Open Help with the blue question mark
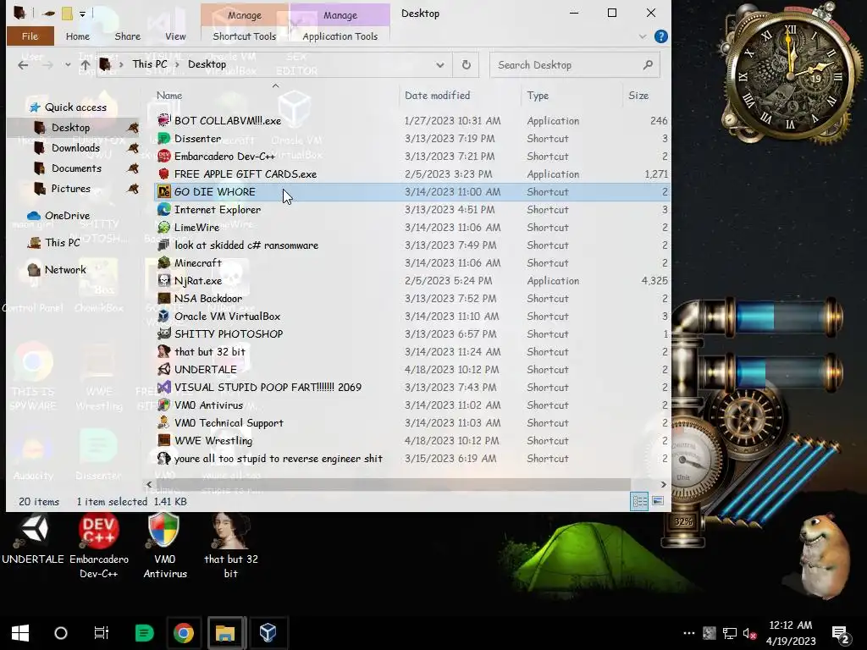This screenshot has height=650, width=867. 660,36
